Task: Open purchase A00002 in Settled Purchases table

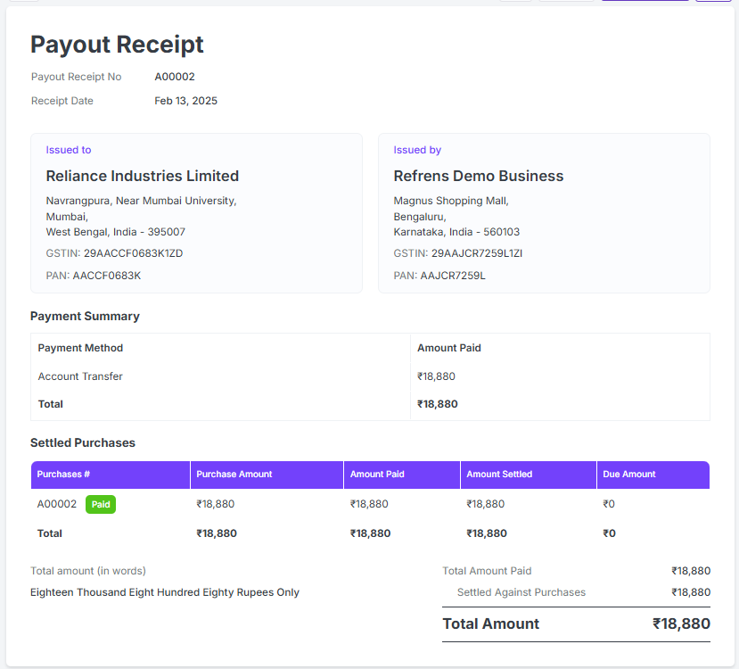Action: click(x=56, y=504)
